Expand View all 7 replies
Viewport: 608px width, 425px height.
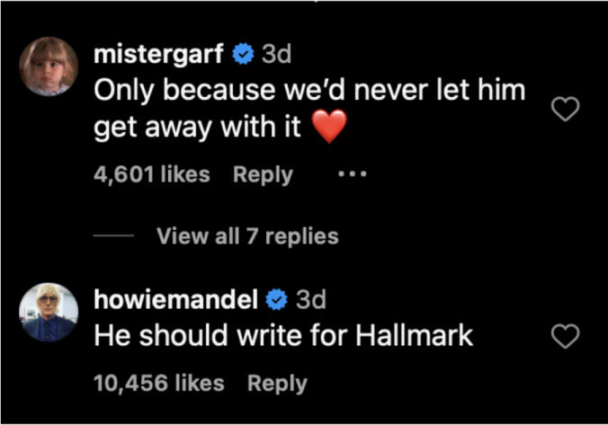[x=247, y=236]
